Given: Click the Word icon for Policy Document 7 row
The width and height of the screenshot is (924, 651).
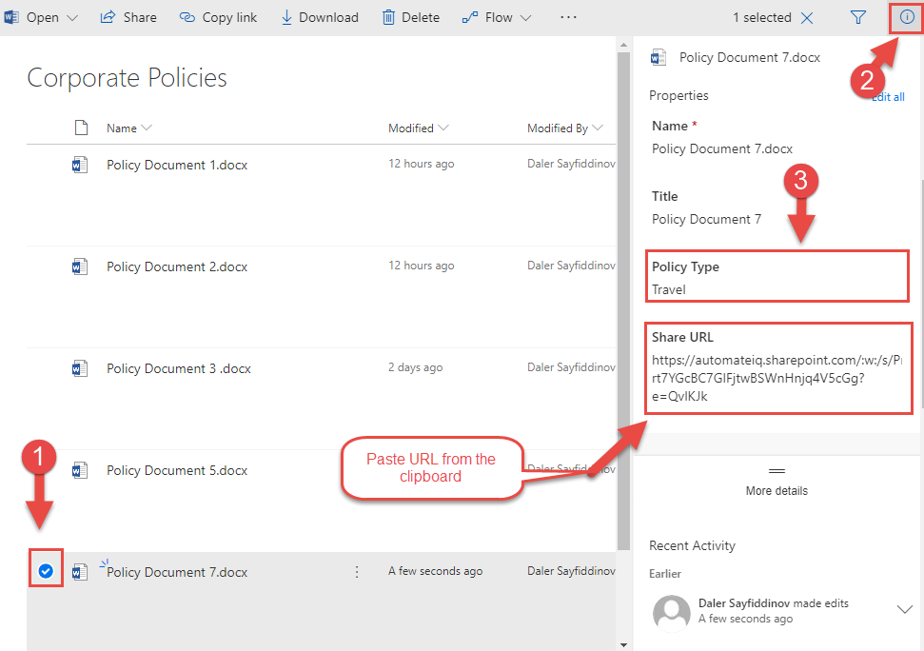Looking at the screenshot, I should coord(80,572).
